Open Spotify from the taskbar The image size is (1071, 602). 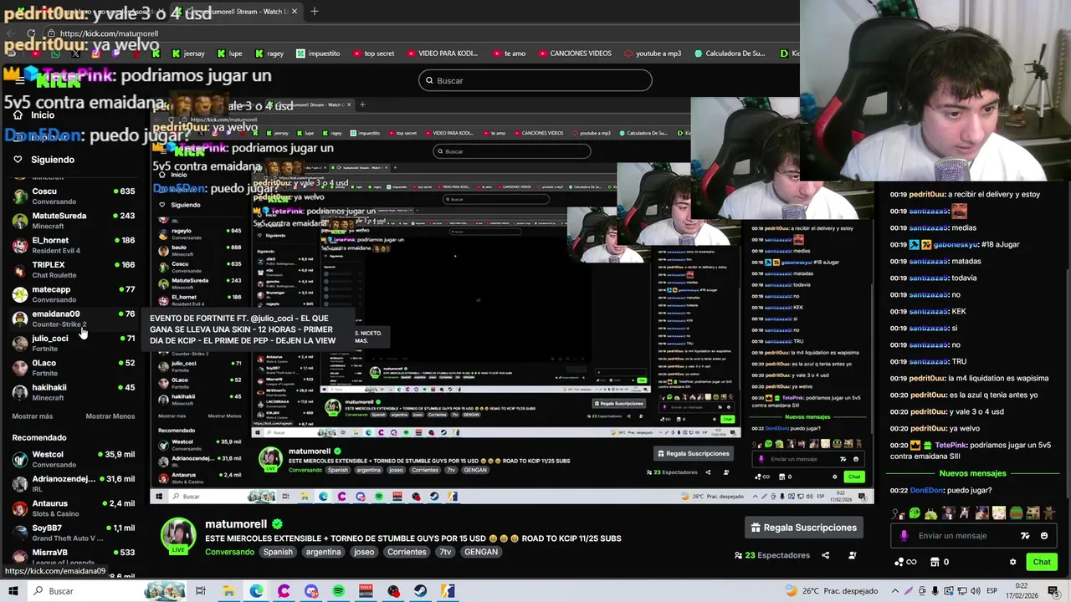click(x=338, y=591)
